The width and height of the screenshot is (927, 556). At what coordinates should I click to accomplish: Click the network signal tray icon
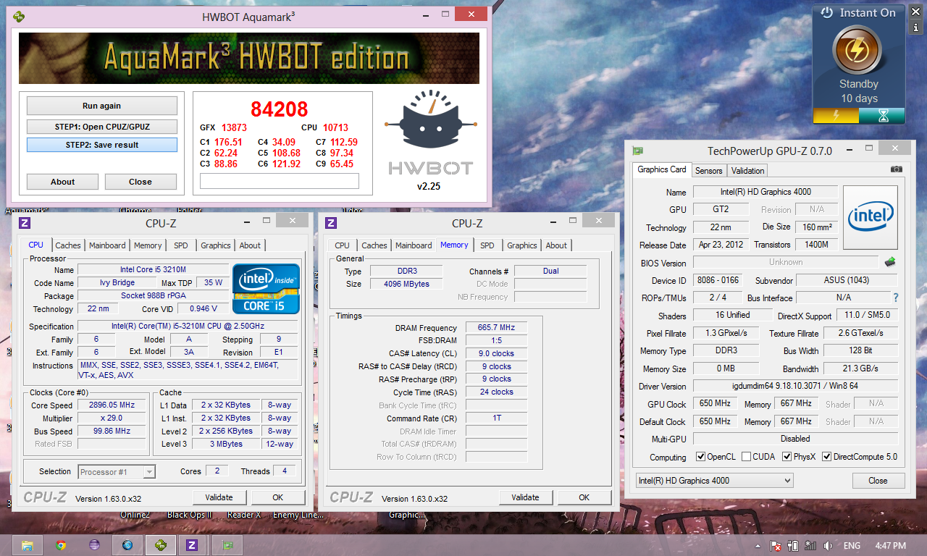coord(810,545)
